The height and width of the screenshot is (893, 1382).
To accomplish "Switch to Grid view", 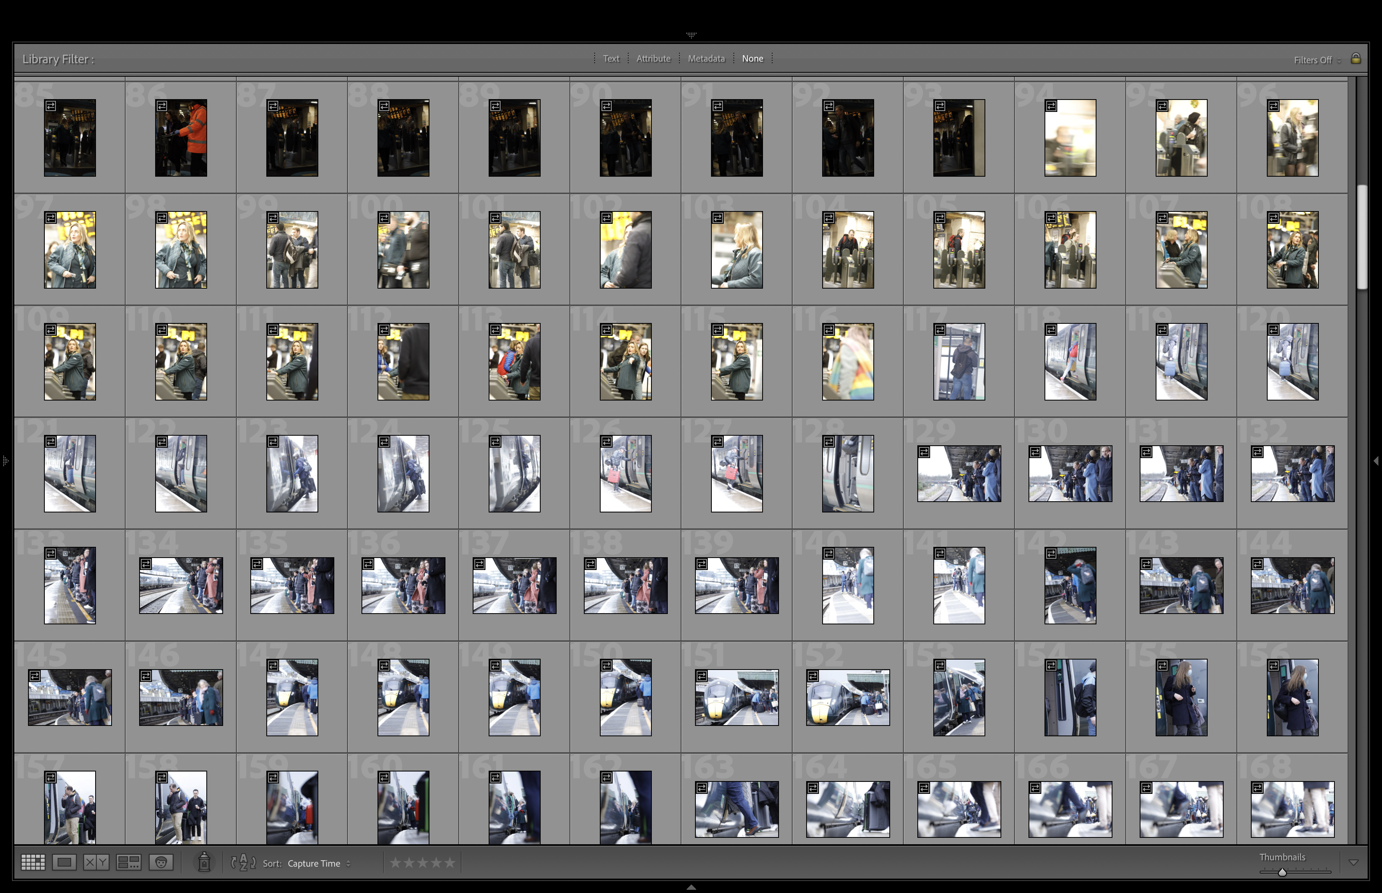I will 32,863.
